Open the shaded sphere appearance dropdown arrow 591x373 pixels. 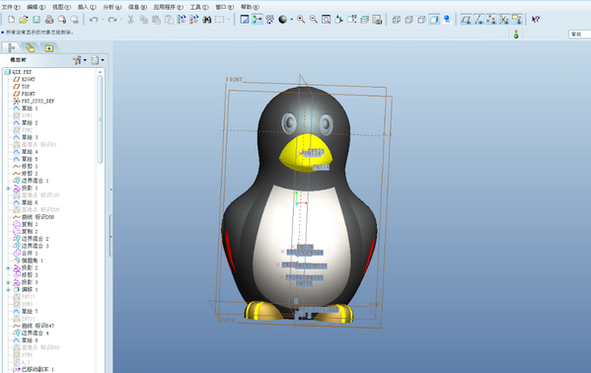(x=291, y=20)
